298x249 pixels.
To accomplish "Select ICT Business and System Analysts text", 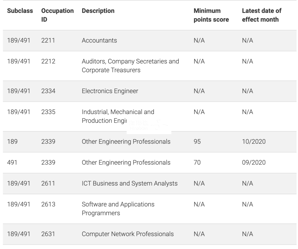I will click(129, 183).
